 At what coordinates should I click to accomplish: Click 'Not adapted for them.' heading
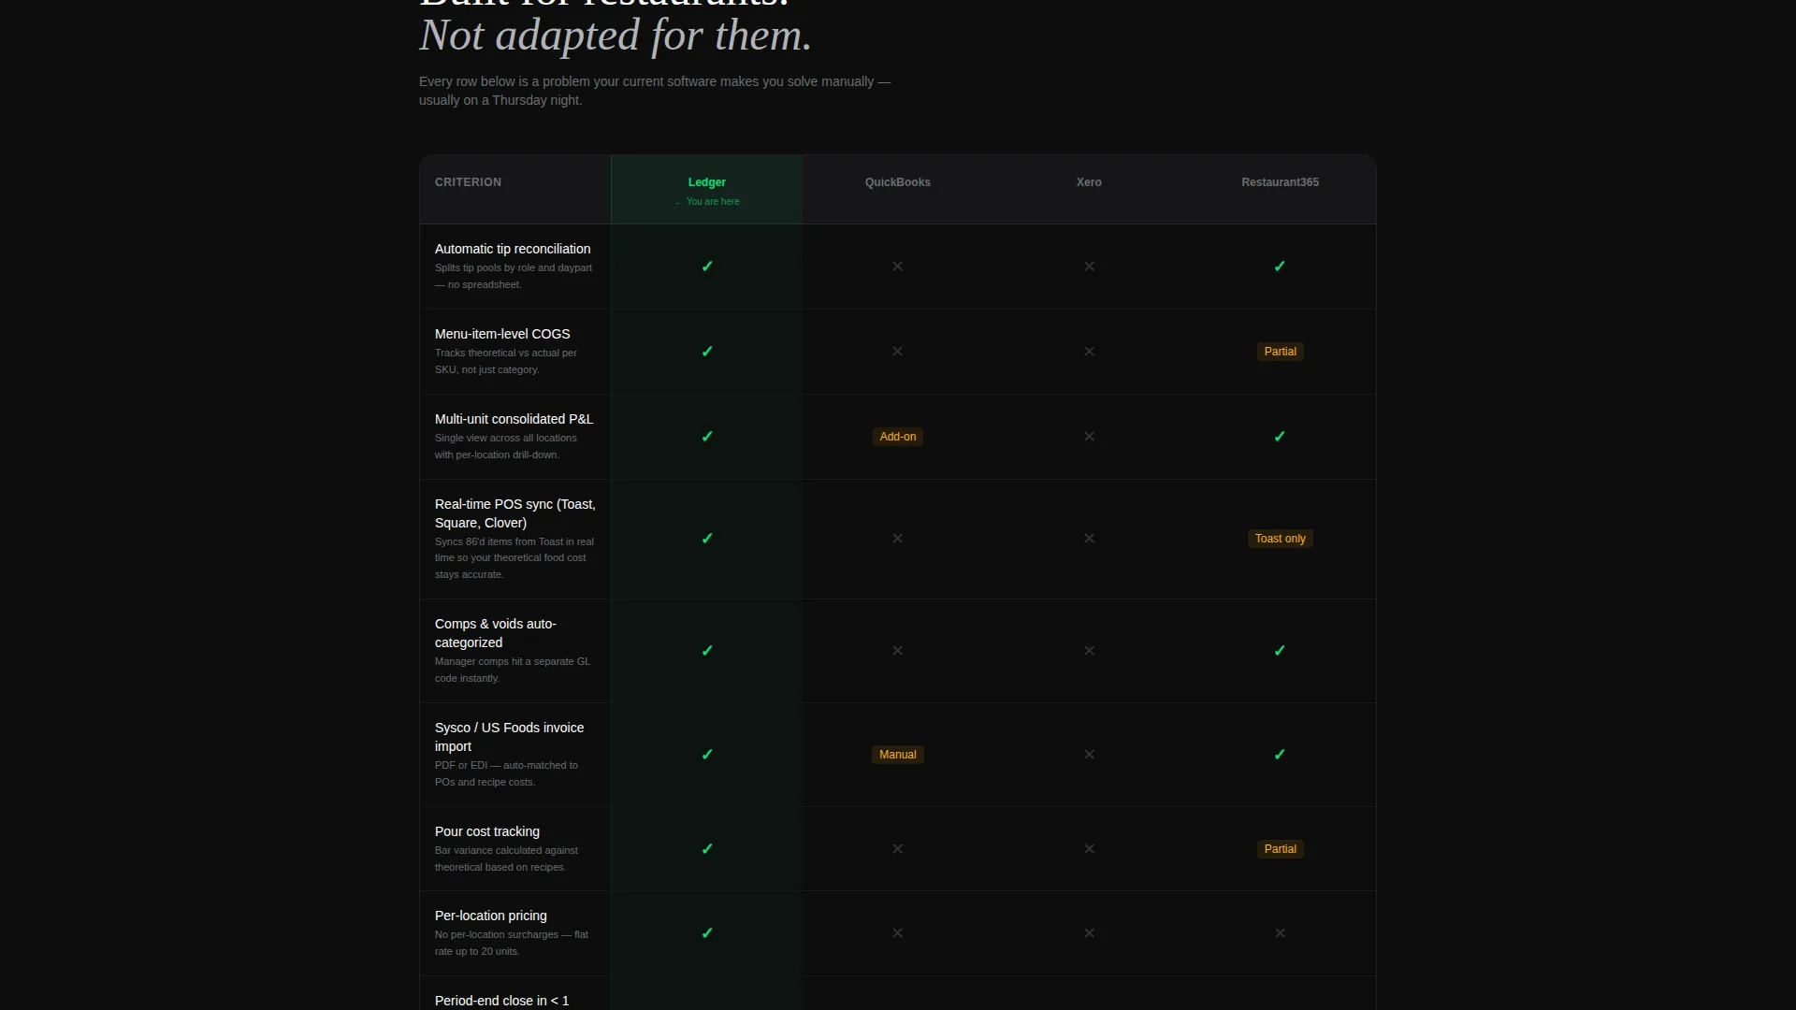[616, 36]
